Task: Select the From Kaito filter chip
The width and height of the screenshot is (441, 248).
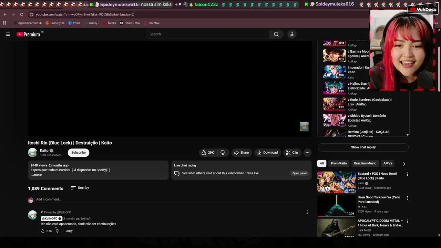Action: (339, 163)
